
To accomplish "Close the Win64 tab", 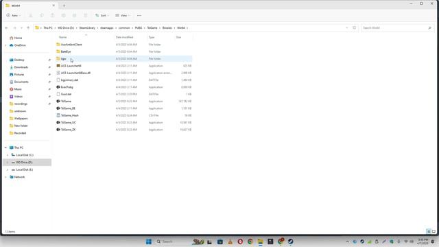I will [54, 5].
